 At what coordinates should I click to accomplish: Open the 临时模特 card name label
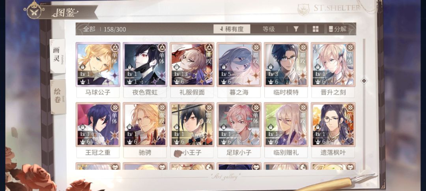[286, 92]
